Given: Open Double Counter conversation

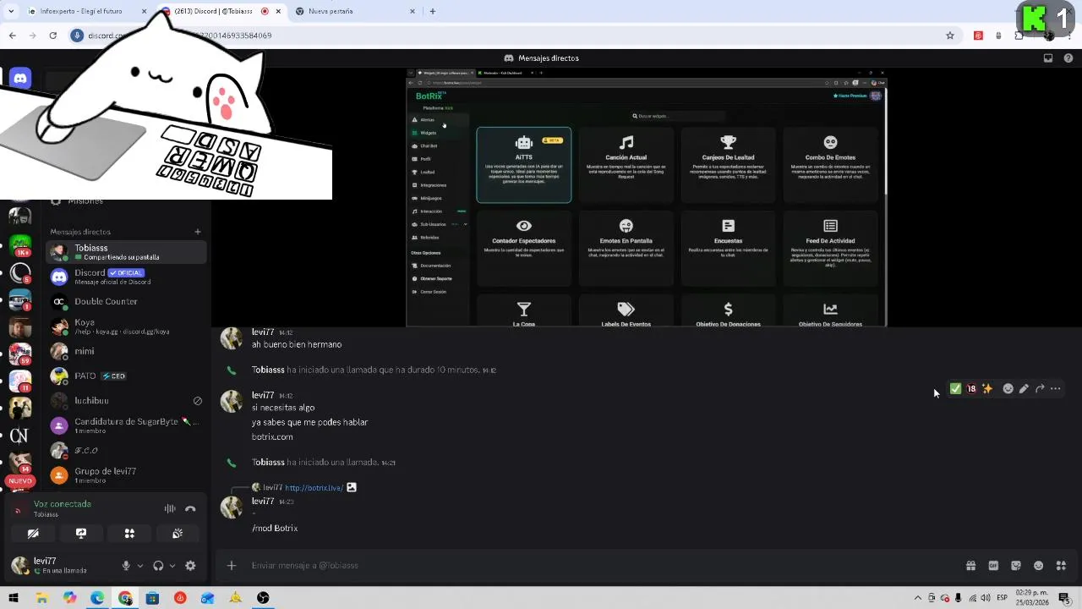Looking at the screenshot, I should (127, 301).
